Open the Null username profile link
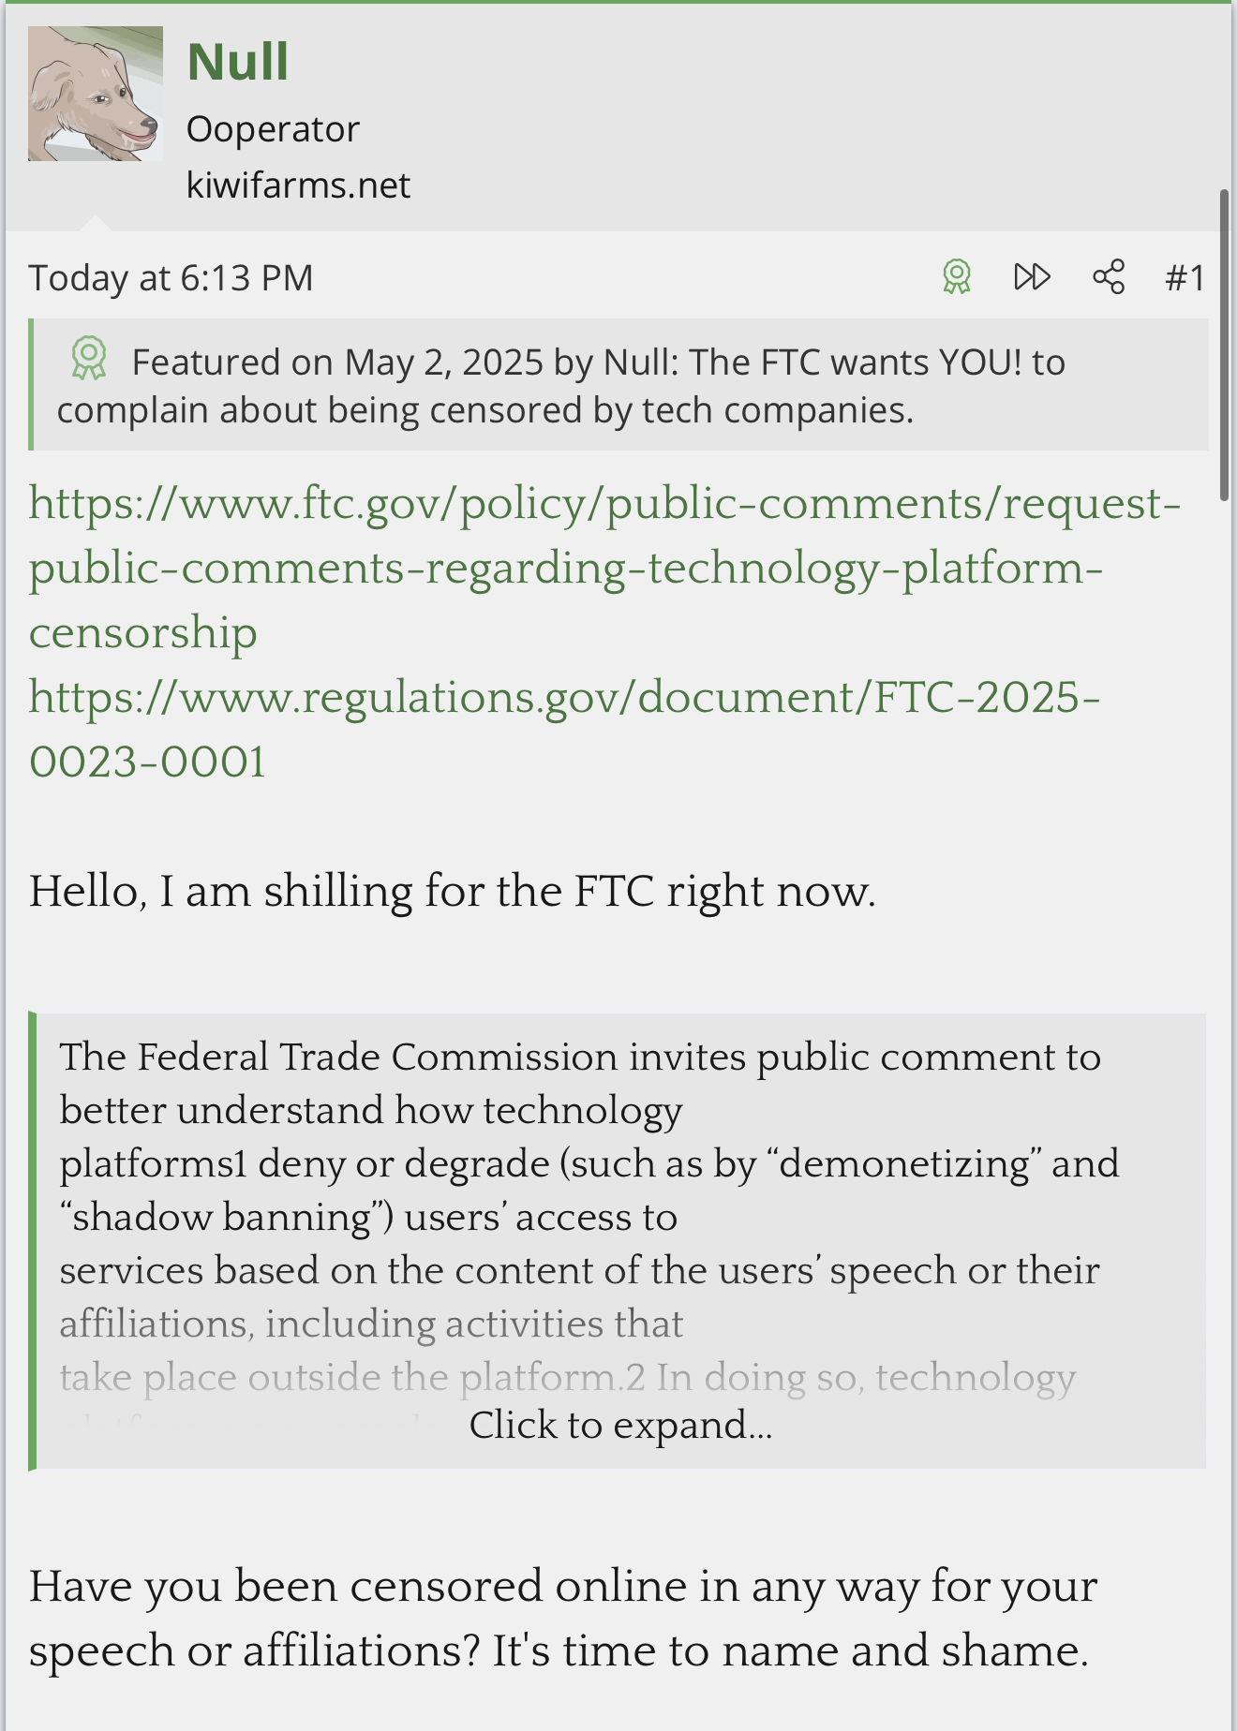Screen dimensions: 1237x1731 pos(238,62)
